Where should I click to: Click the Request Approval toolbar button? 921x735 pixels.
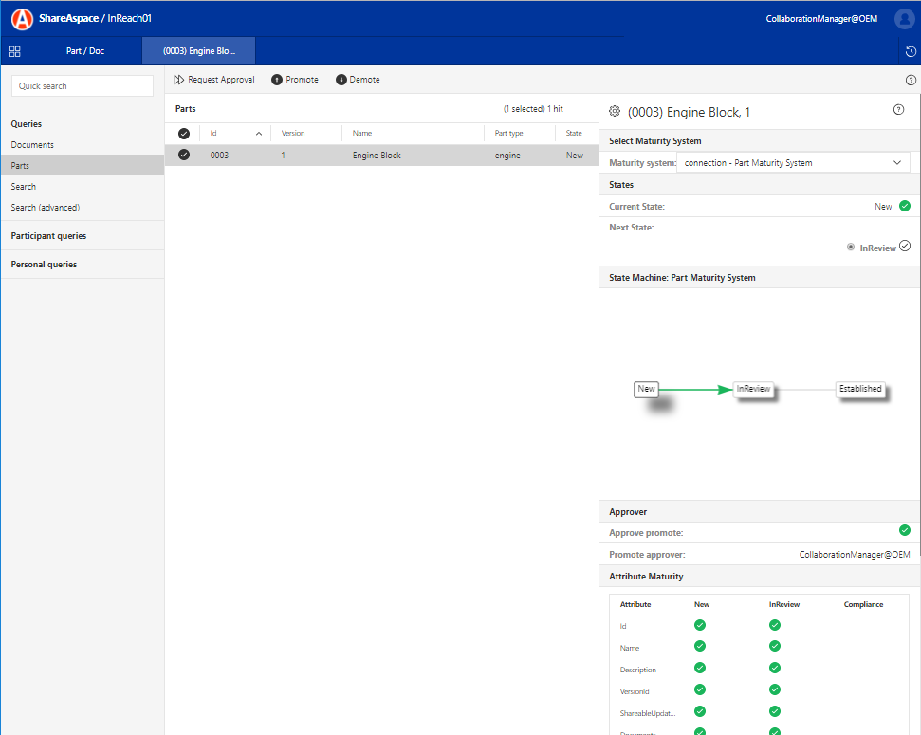(x=214, y=80)
